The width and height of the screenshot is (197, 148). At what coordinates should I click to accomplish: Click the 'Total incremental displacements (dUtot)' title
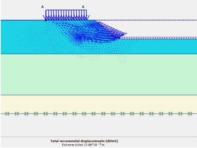(84, 141)
